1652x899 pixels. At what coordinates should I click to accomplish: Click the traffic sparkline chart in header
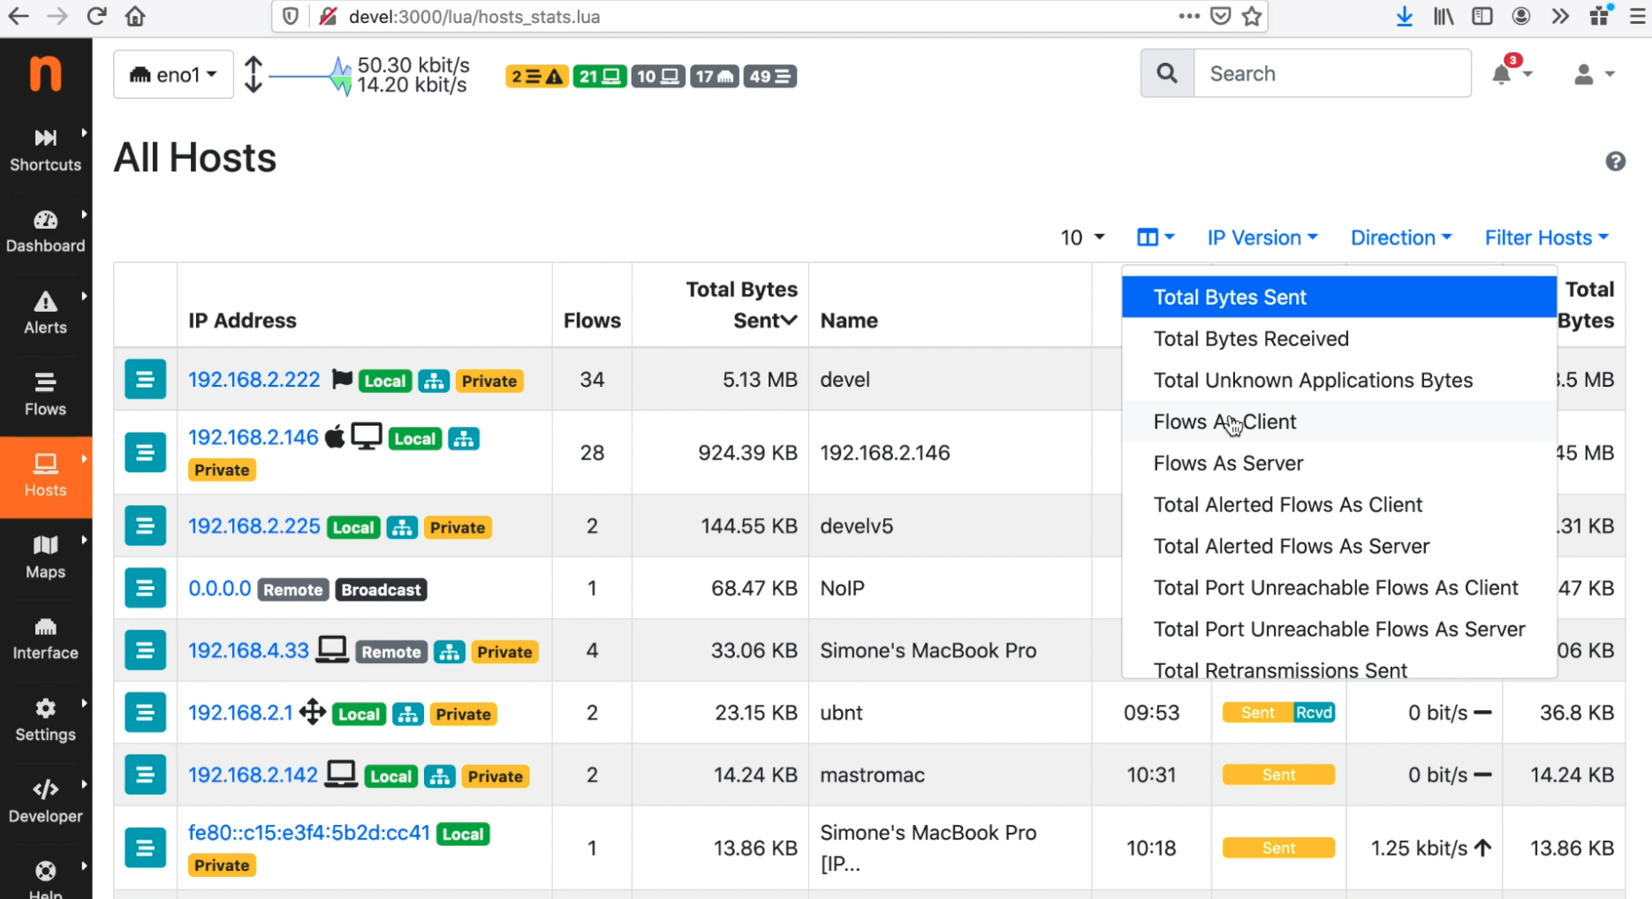(x=309, y=75)
